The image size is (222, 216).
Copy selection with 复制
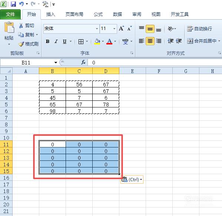point(26,35)
